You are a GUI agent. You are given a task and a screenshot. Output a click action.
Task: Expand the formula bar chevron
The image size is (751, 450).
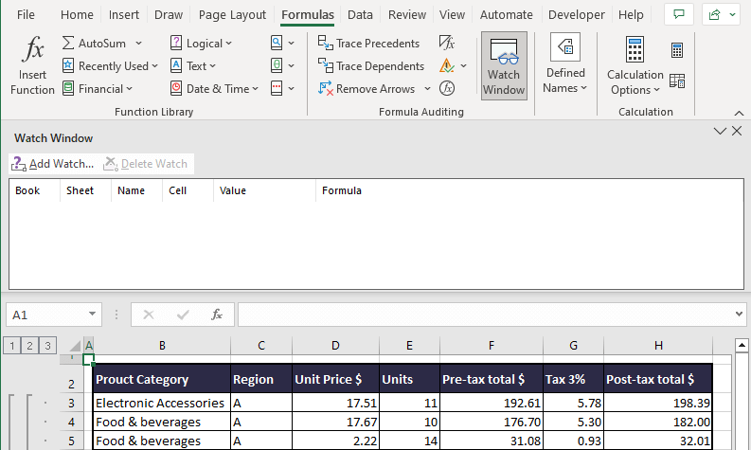[739, 314]
